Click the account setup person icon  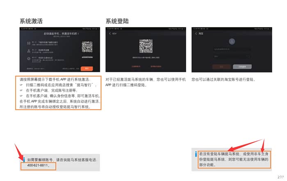click(29, 51)
